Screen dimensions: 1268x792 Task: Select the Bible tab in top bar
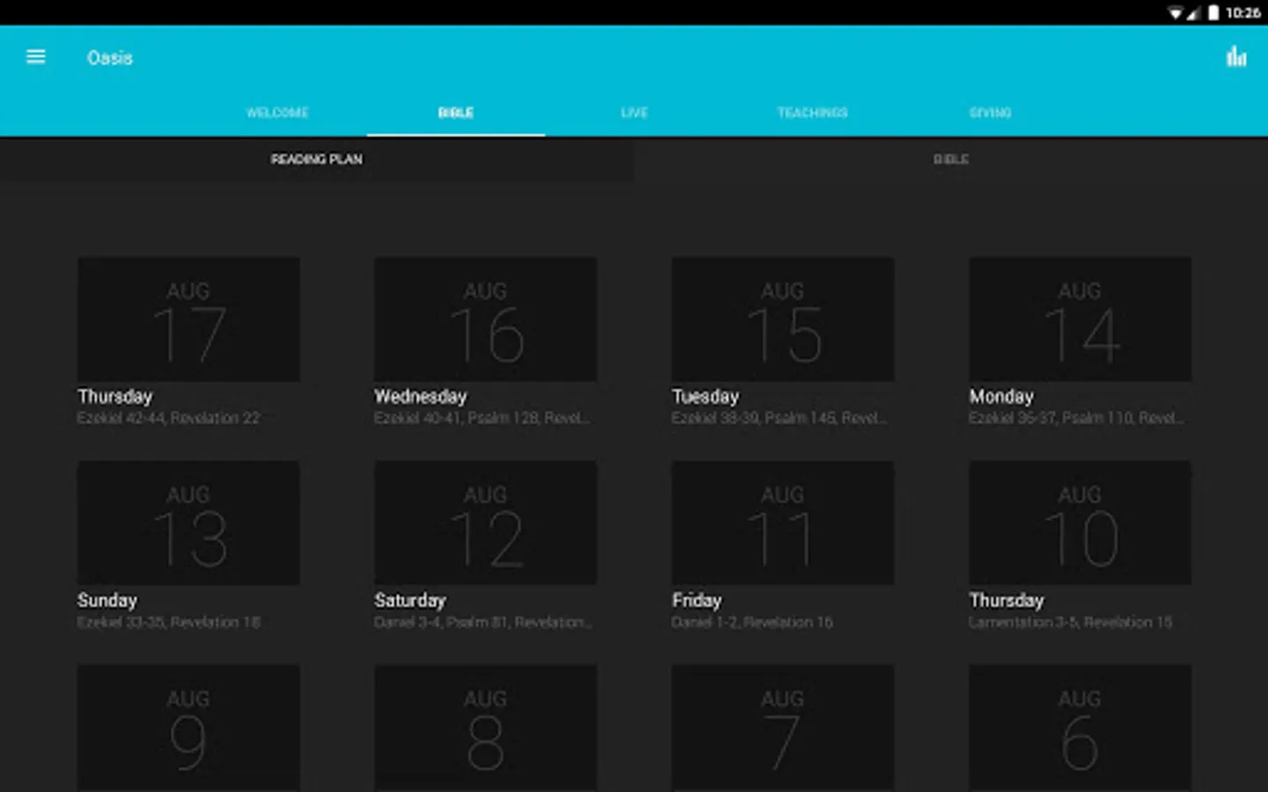pos(456,113)
